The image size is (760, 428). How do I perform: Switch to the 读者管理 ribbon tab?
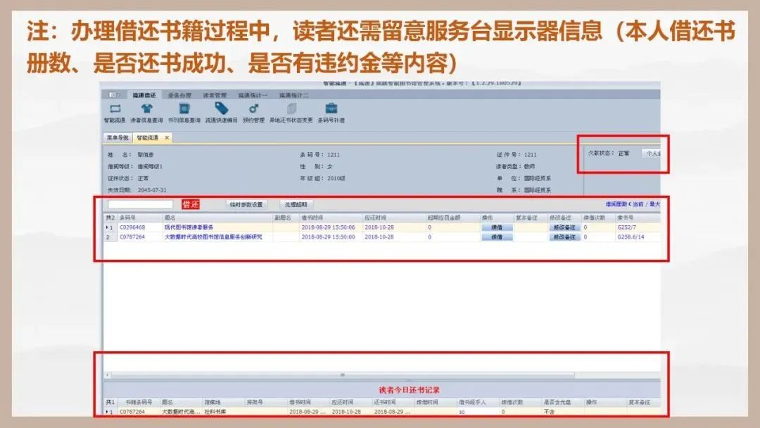(215, 94)
